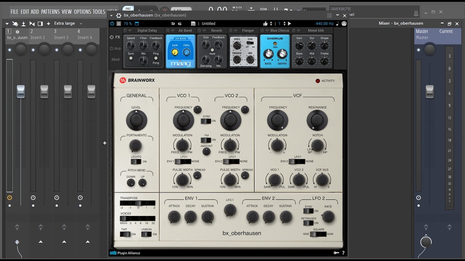Toggle the plugin power bypass icon
This screenshot has height=261, width=465.
[x=112, y=24]
